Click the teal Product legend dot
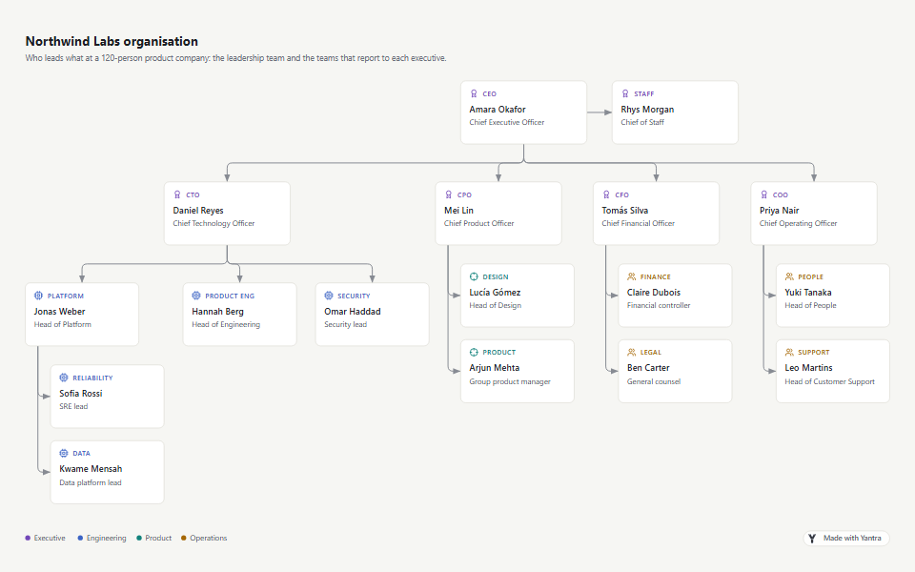Image resolution: width=915 pixels, height=572 pixels. point(139,538)
